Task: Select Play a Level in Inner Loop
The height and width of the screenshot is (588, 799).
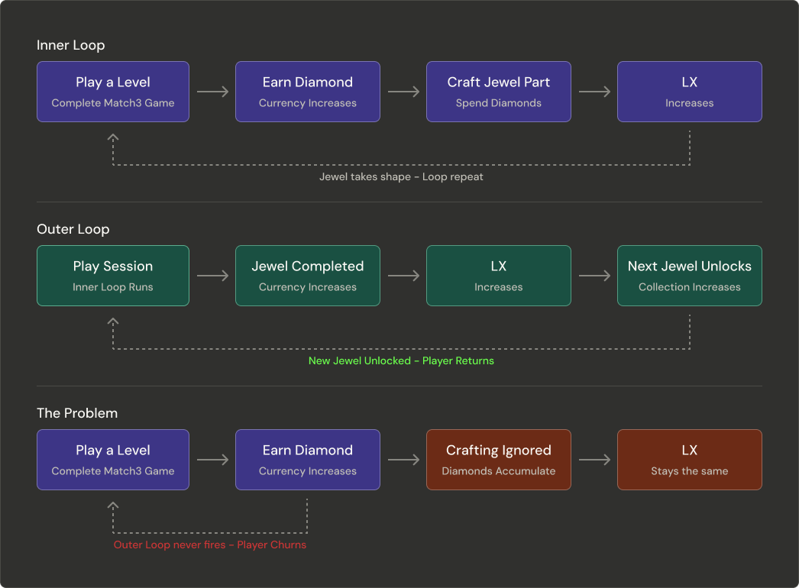Action: pyautogui.click(x=113, y=92)
